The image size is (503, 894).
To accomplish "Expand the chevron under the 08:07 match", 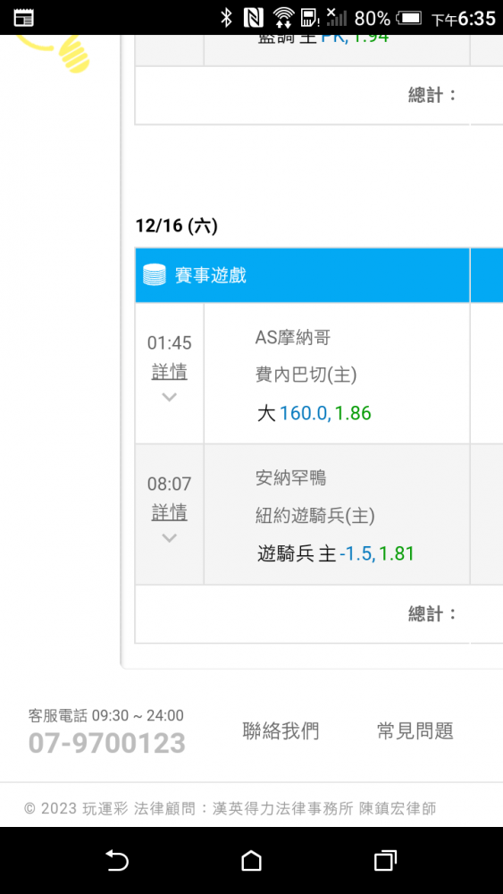I will pos(169,537).
